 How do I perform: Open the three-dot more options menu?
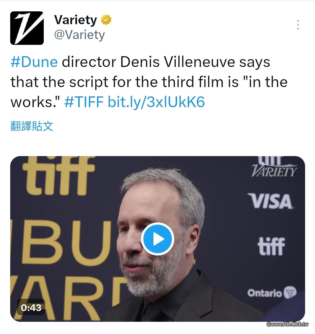(298, 25)
